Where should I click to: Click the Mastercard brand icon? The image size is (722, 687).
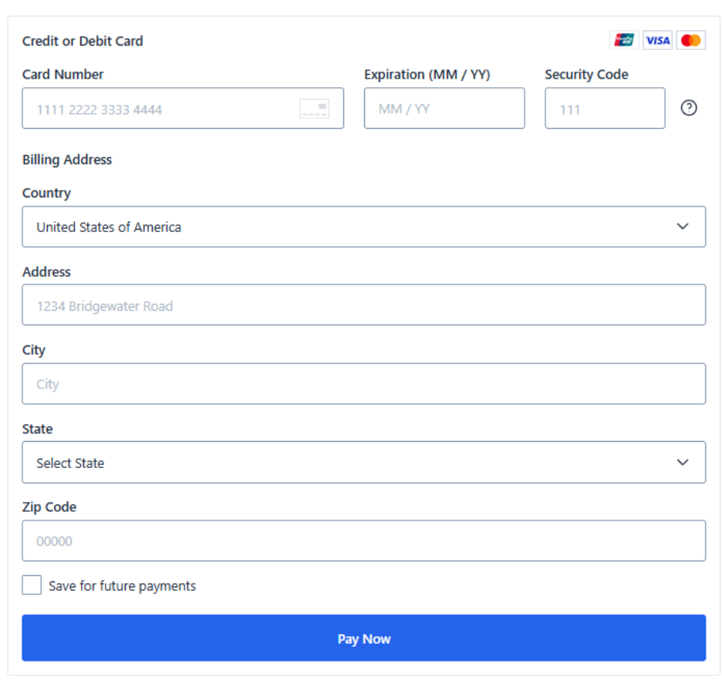click(690, 39)
